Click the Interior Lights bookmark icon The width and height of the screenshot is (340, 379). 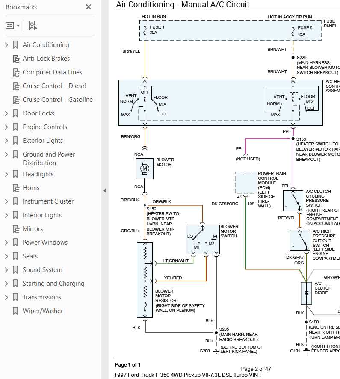pos(15,215)
